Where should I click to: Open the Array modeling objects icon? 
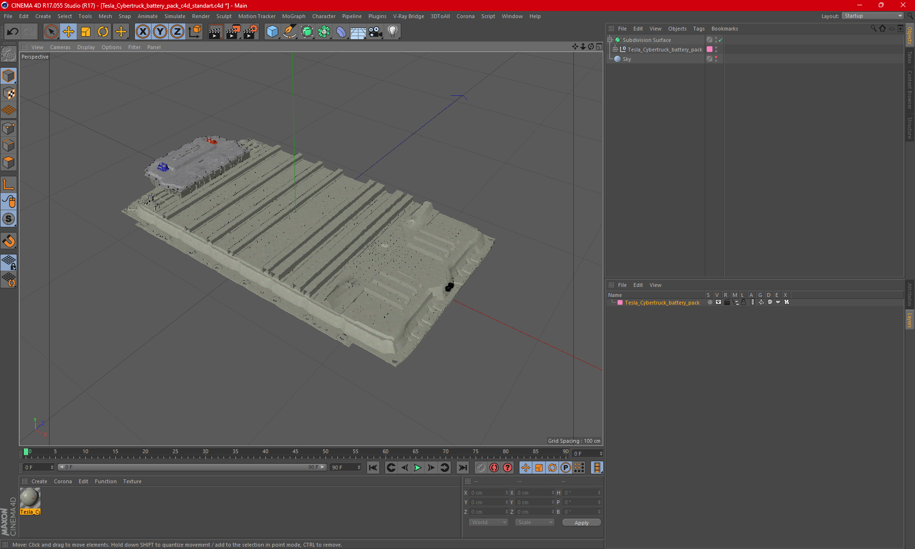click(x=324, y=32)
